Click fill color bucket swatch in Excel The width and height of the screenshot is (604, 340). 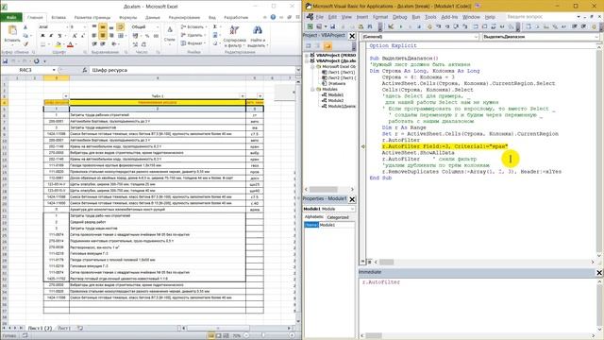pyautogui.click(x=58, y=44)
